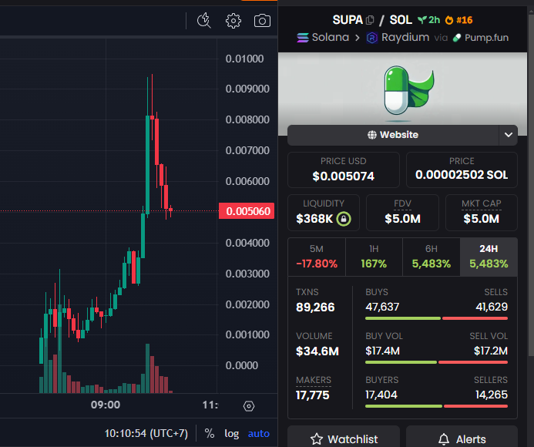Click the current price label 0.005060

coord(247,211)
